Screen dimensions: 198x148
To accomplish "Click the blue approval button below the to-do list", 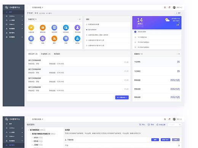I will (x=122, y=98).
